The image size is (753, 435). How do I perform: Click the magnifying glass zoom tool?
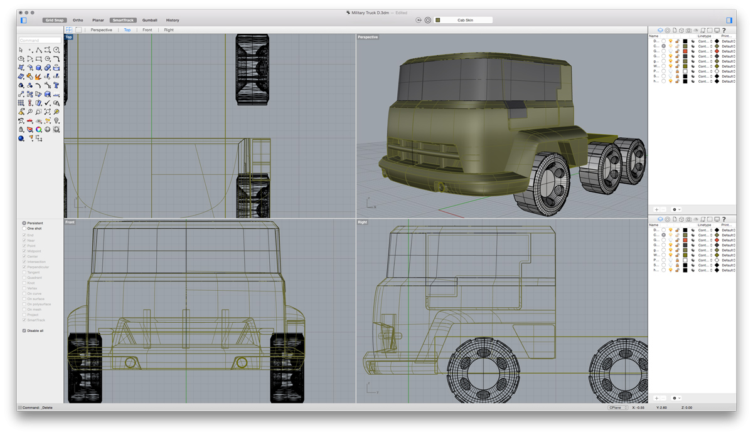point(29,112)
